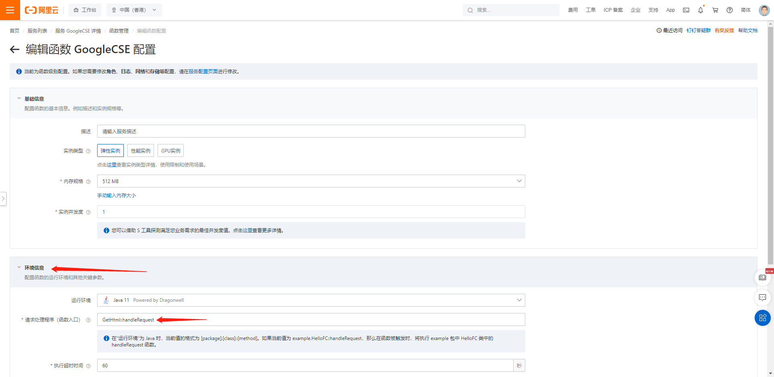Go to 服务列表 breadcrumb
The height and width of the screenshot is (377, 774).
pyautogui.click(x=37, y=31)
